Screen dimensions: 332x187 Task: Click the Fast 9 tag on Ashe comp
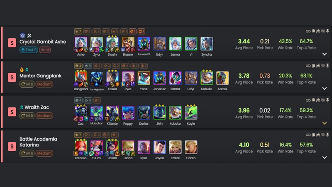point(29,50)
